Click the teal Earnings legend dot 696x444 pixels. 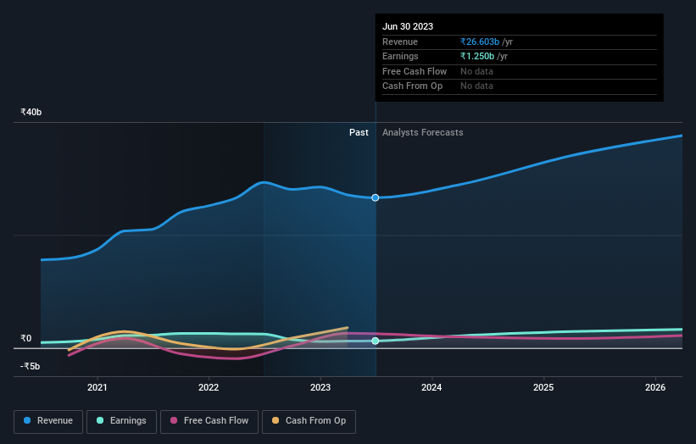pyautogui.click(x=100, y=420)
